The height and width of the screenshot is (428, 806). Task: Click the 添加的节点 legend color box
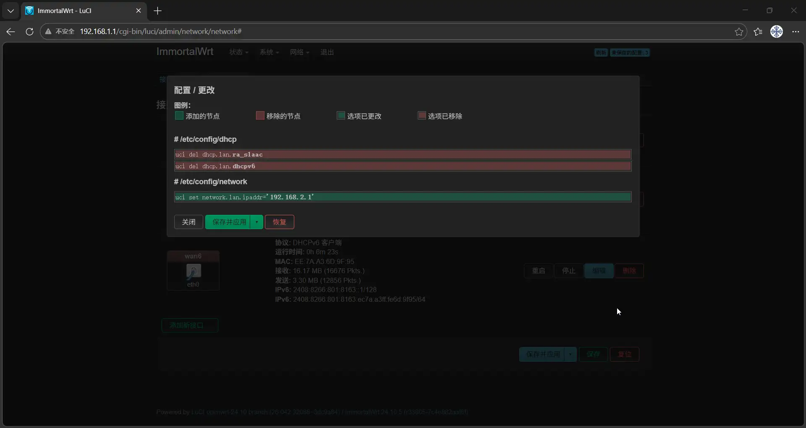click(x=179, y=116)
